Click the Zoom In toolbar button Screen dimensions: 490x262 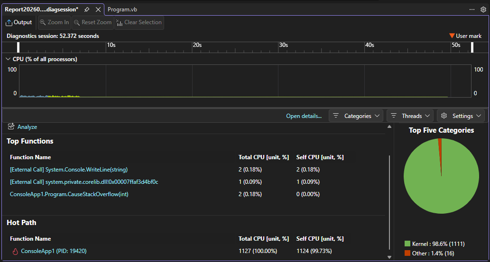[x=54, y=22]
